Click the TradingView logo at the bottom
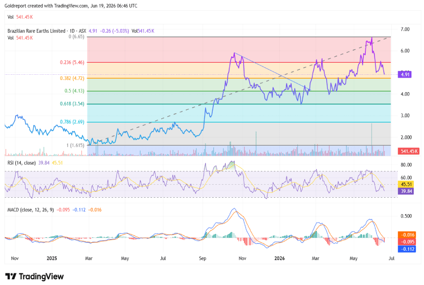 [35, 276]
